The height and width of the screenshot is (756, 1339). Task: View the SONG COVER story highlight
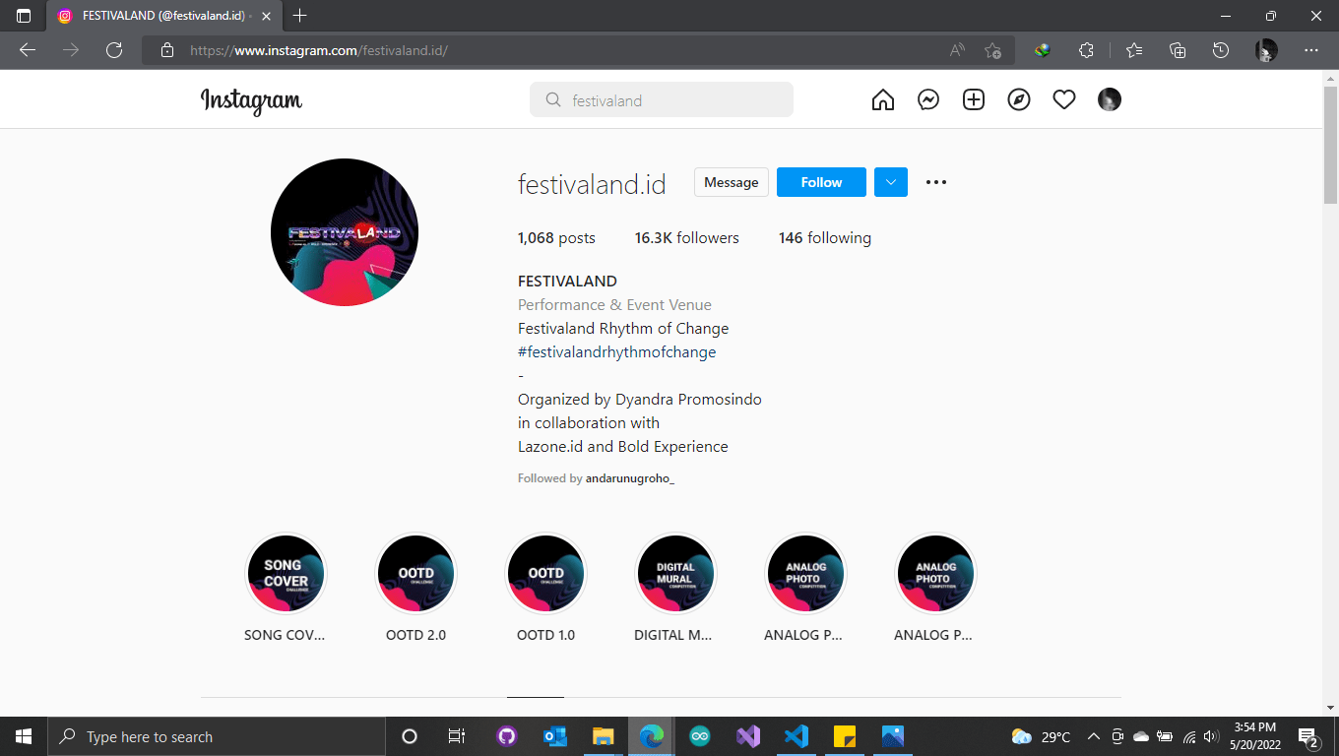(x=286, y=574)
